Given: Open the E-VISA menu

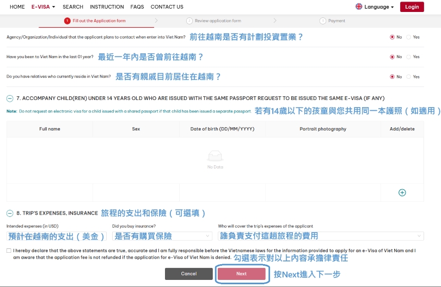Looking at the screenshot, I should click(43, 7).
